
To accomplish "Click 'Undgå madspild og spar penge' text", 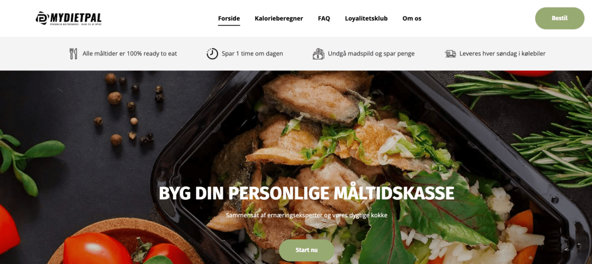I will pos(371,54).
